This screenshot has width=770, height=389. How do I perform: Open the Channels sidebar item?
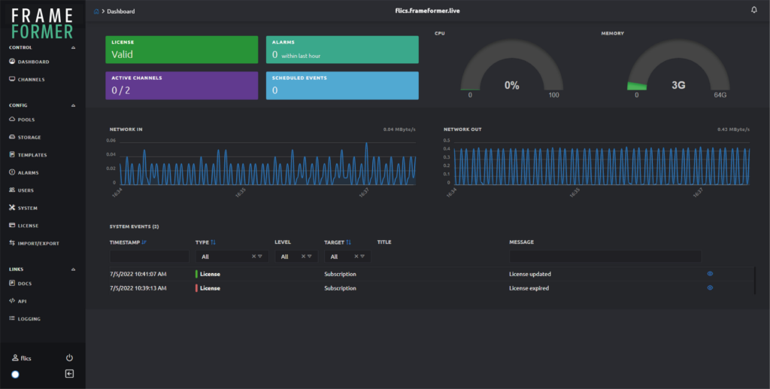pyautogui.click(x=27, y=79)
